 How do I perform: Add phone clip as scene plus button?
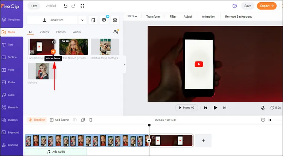click(x=53, y=52)
